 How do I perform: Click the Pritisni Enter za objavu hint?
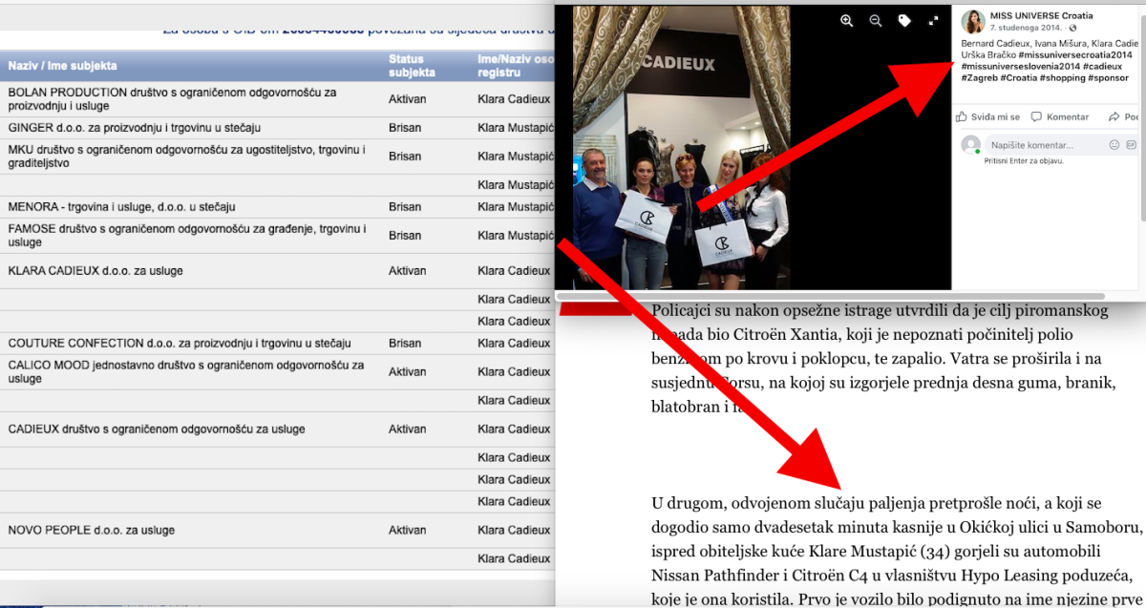coord(1024,161)
